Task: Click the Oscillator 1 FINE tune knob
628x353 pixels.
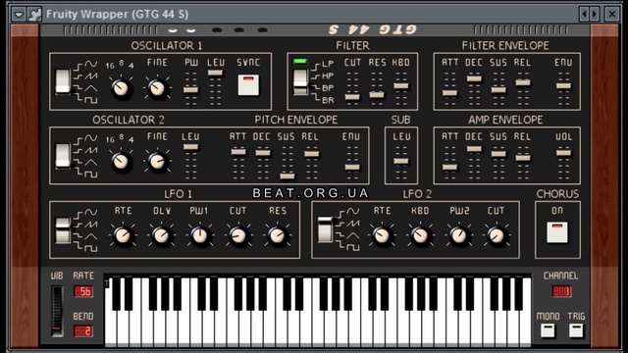Action: (157, 87)
